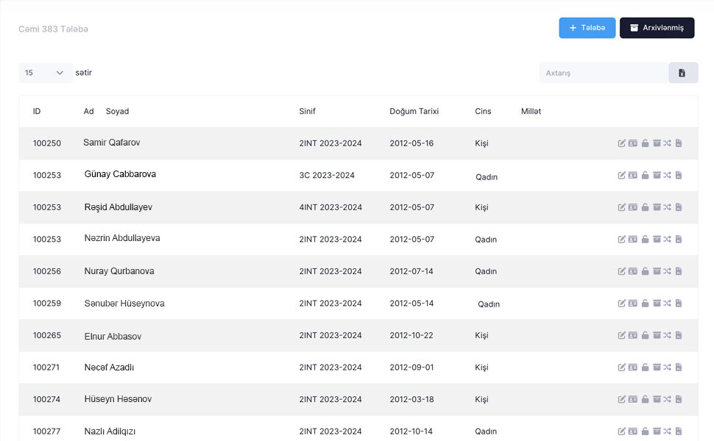Sort by the Sinif column header
This screenshot has height=441, width=714.
pos(307,112)
